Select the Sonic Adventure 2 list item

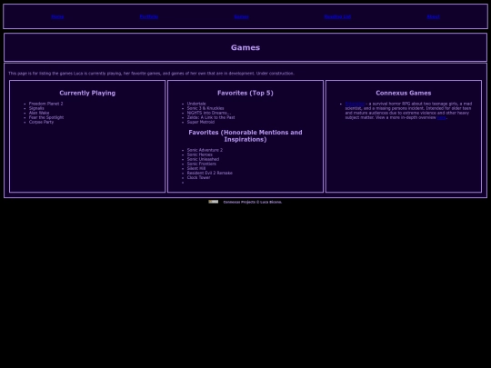click(205, 150)
